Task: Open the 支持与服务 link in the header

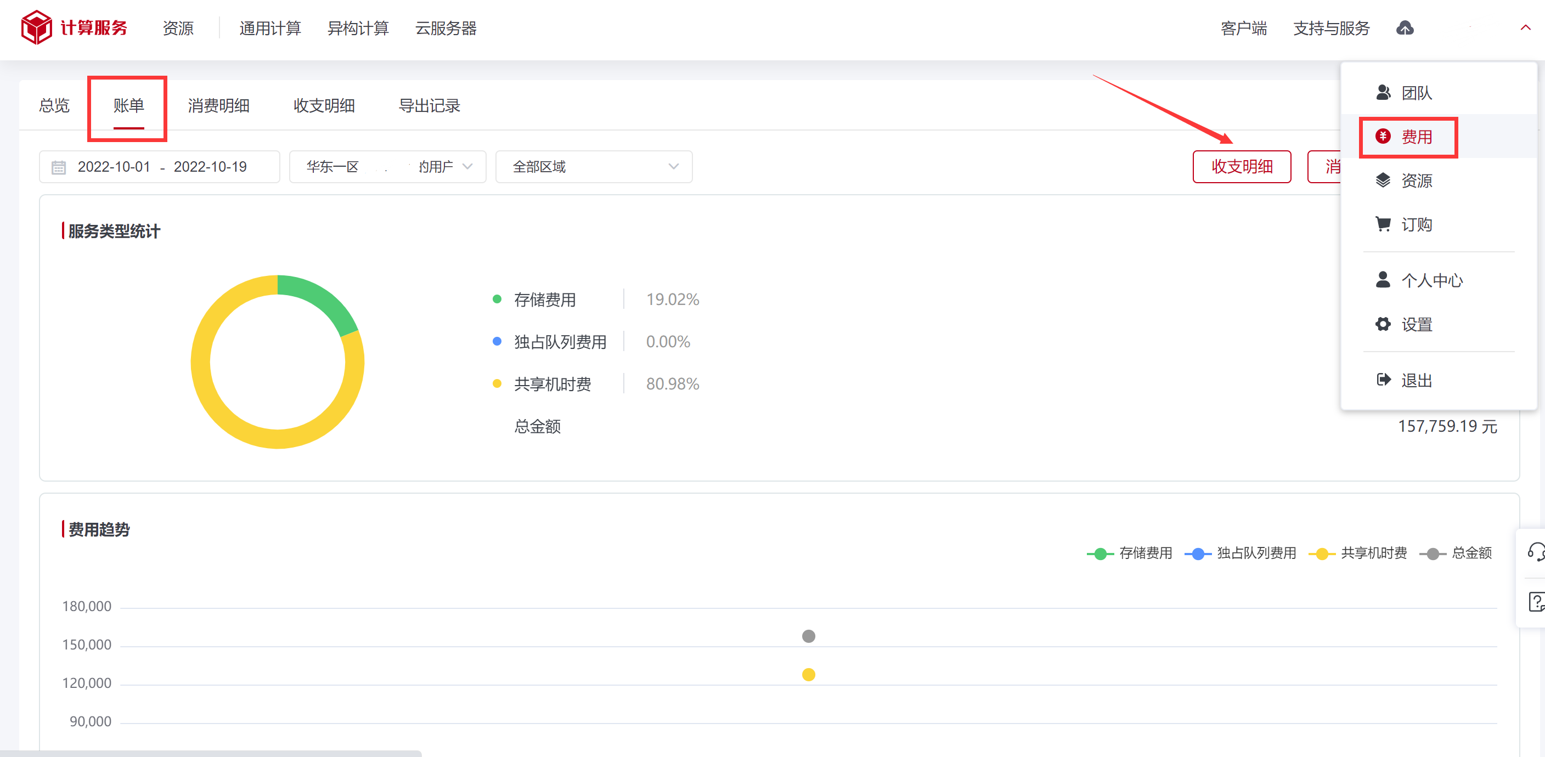Action: tap(1332, 28)
